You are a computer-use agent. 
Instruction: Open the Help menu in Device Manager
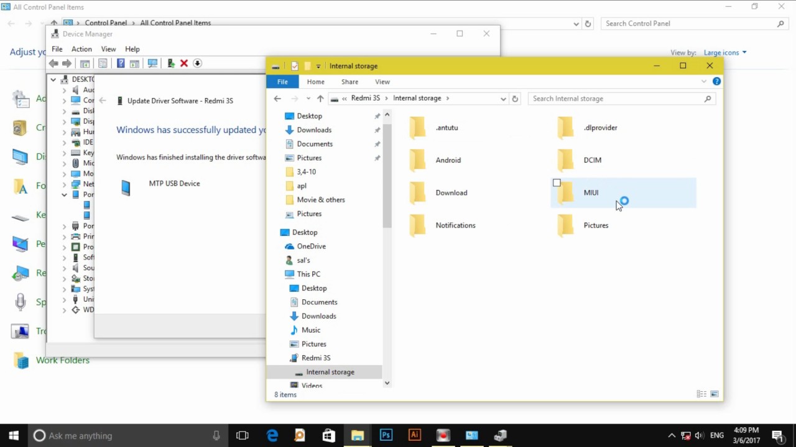132,49
